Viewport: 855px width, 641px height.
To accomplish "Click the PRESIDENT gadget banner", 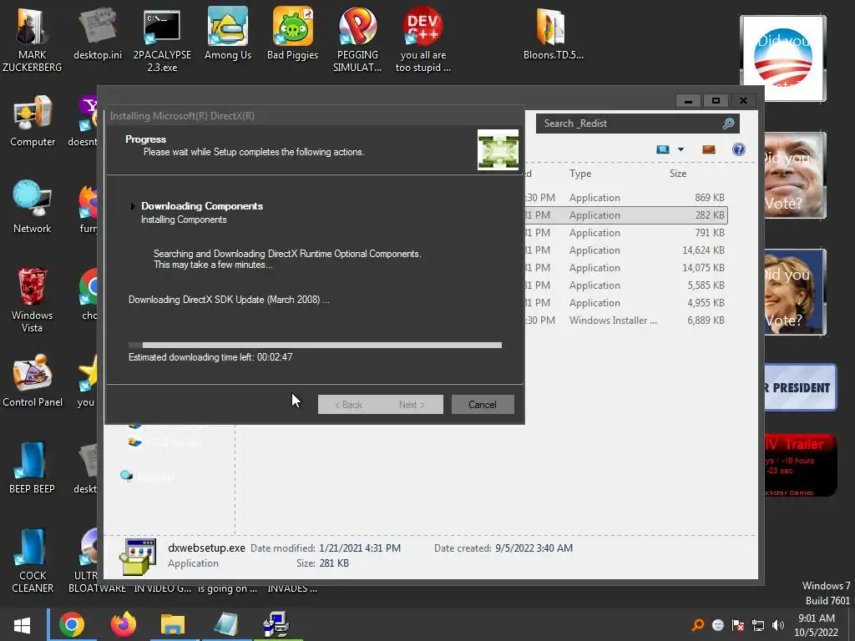I will pyautogui.click(x=800, y=387).
